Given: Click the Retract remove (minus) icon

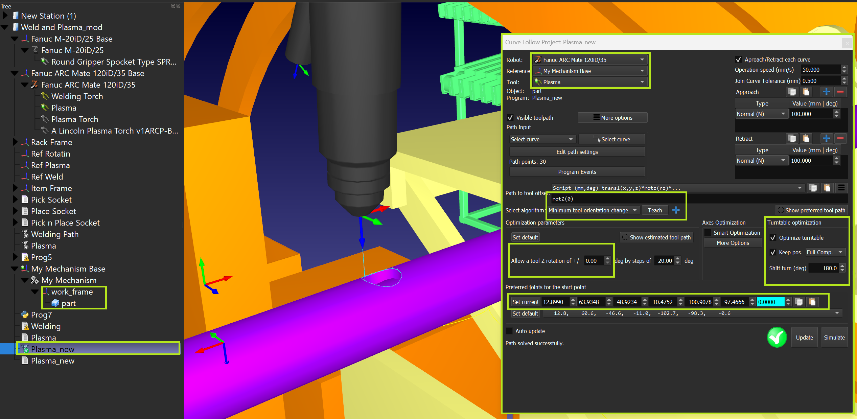Looking at the screenshot, I should click(x=840, y=138).
